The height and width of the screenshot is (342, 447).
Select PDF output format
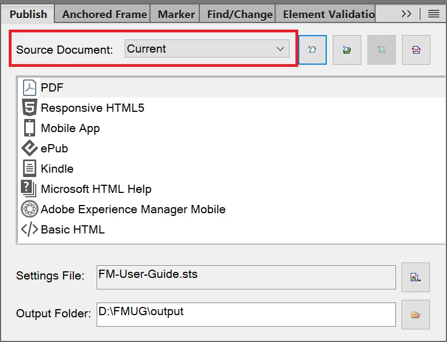point(232,87)
